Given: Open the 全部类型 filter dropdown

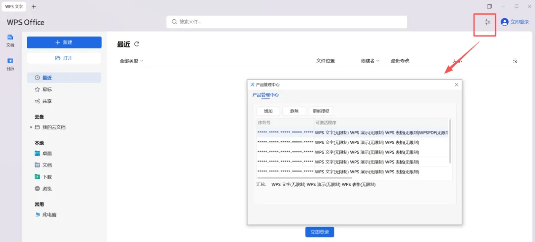Looking at the screenshot, I should 131,61.
